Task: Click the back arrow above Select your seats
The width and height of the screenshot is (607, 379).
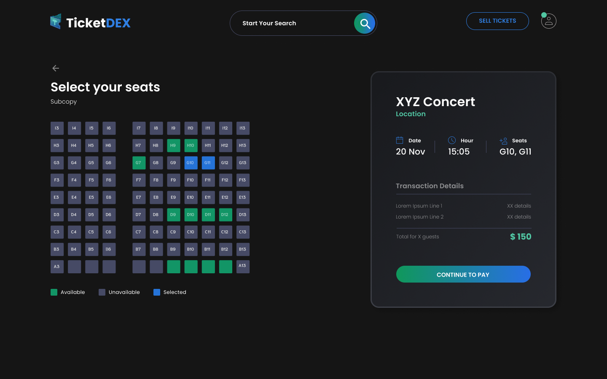Action: pyautogui.click(x=55, y=68)
